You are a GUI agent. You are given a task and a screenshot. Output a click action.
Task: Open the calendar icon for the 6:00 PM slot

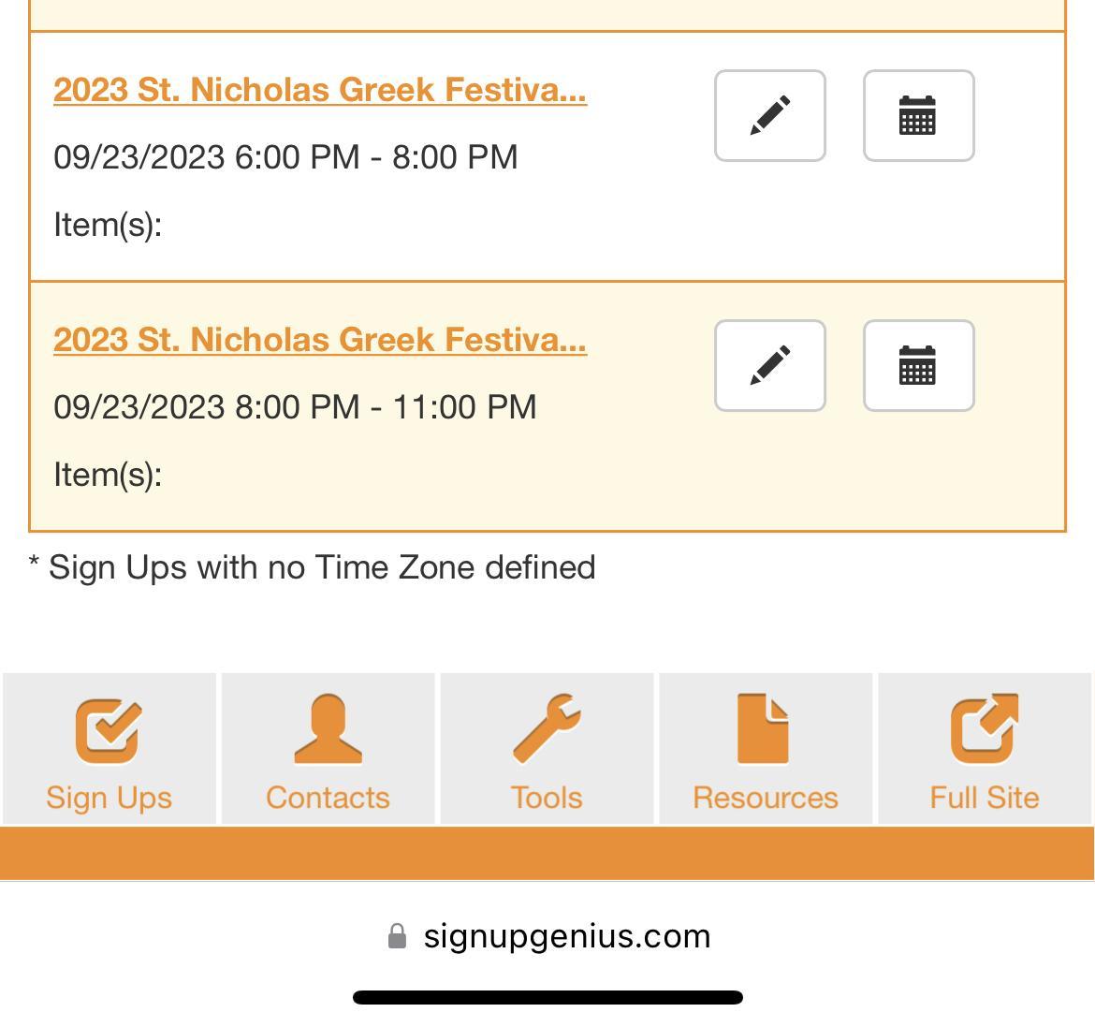[918, 115]
